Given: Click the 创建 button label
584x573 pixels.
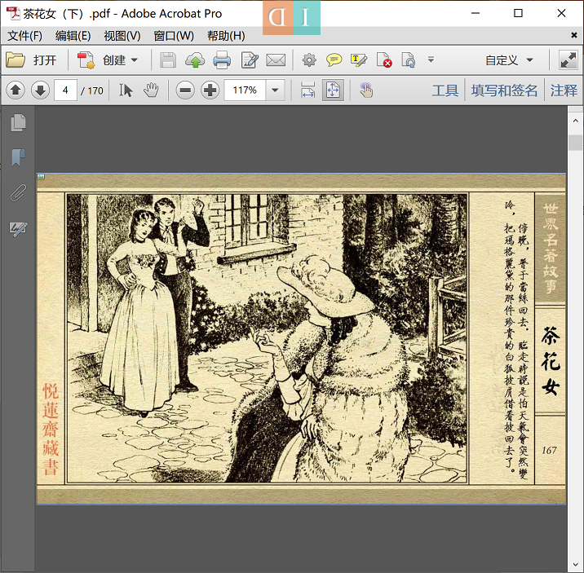Looking at the screenshot, I should [x=114, y=60].
